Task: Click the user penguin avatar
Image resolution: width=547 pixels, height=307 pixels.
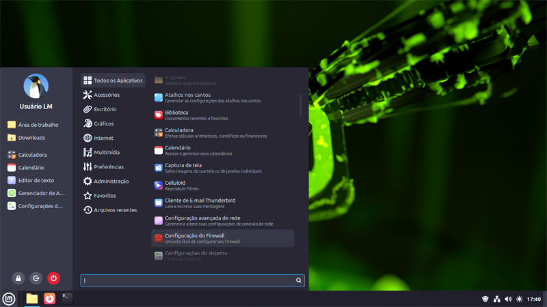Action: 36,86
